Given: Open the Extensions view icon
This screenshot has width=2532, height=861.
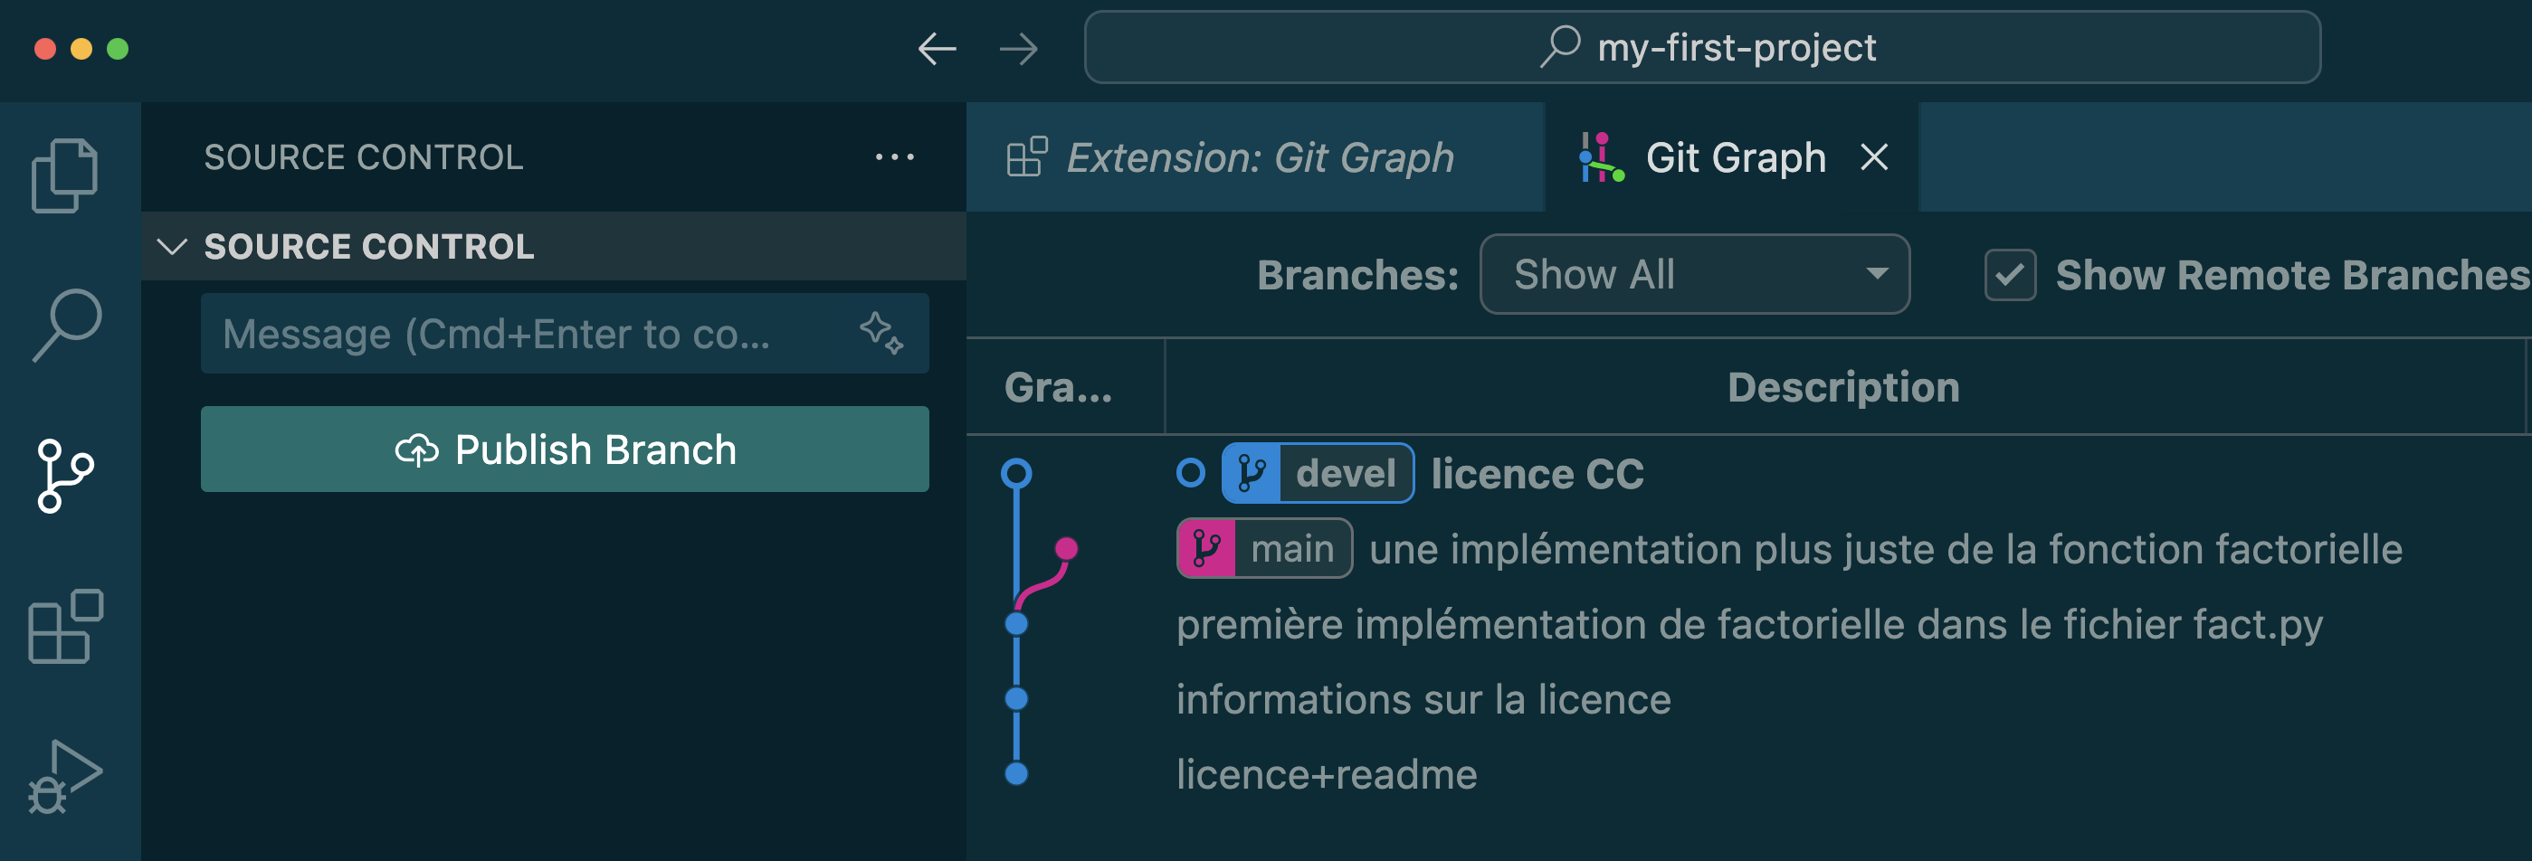Looking at the screenshot, I should 65,627.
